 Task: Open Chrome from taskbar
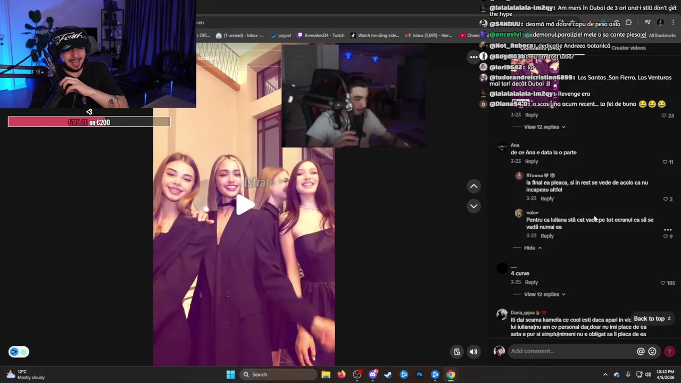(451, 374)
